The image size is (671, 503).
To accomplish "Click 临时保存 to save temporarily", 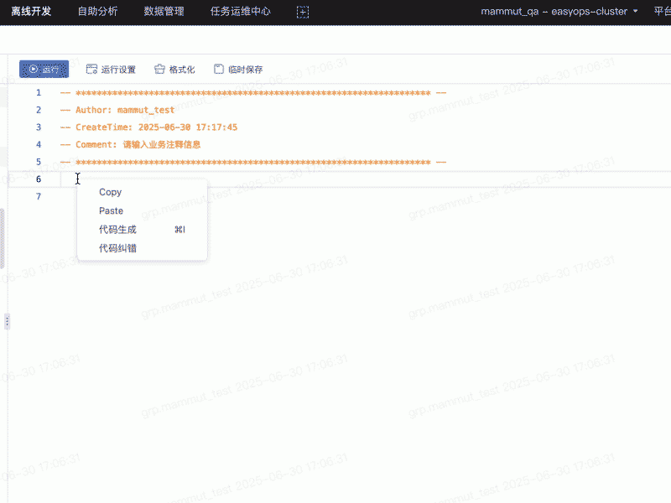I will [x=238, y=70].
